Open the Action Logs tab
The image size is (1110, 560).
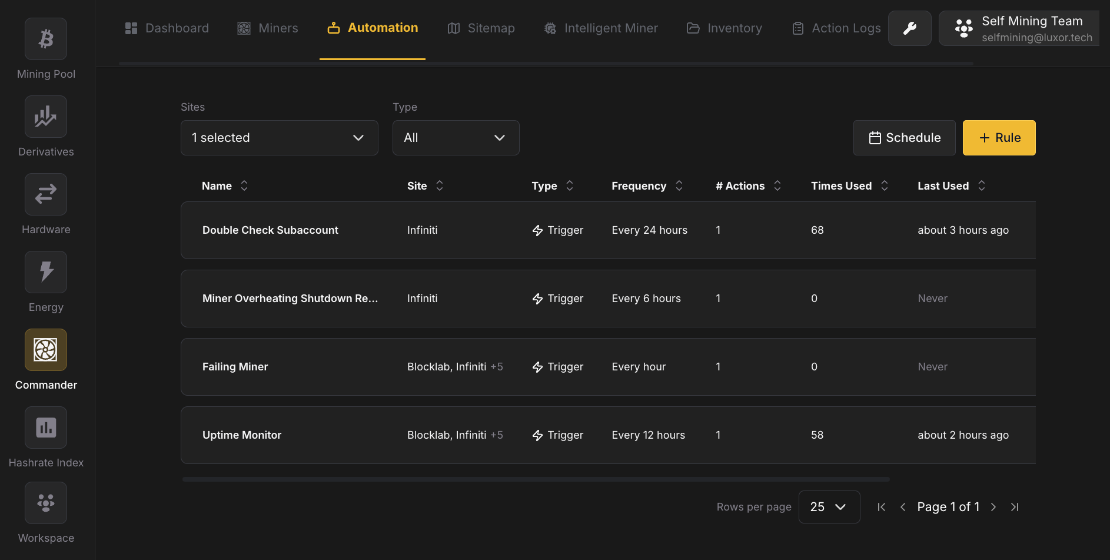tap(835, 28)
